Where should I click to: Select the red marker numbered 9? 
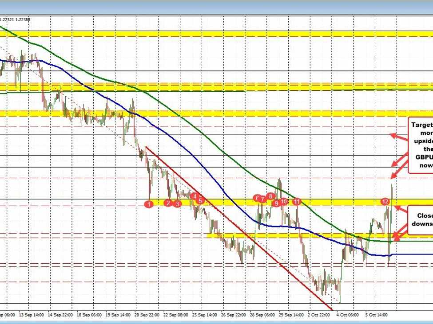tap(276, 203)
